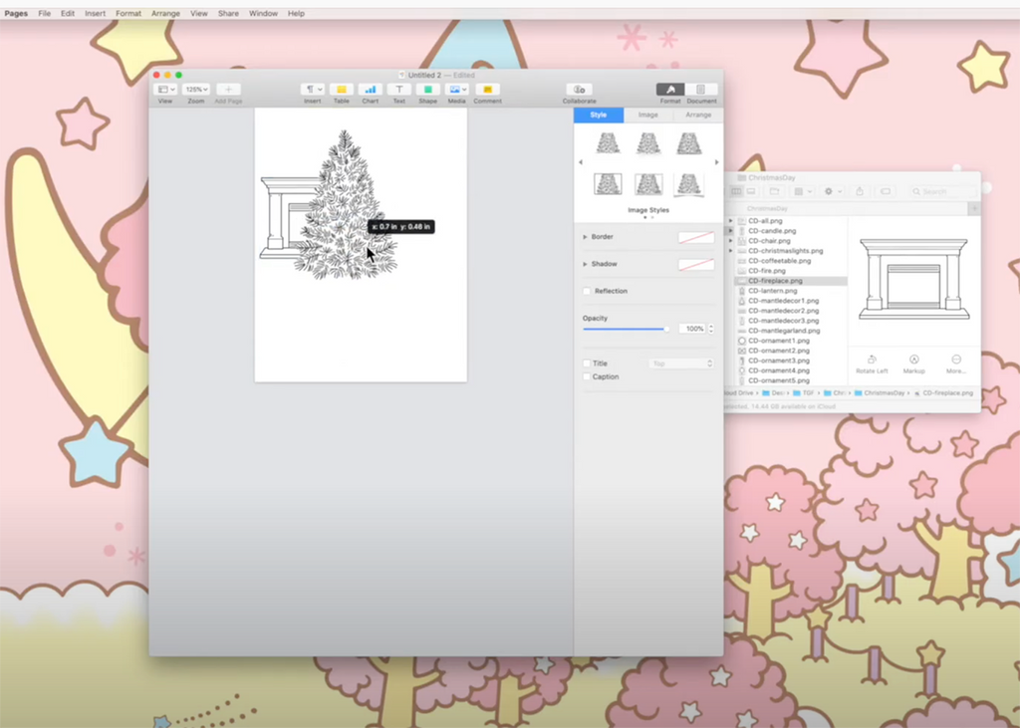
Task: Open the Insert menu in menu bar
Action: [95, 14]
